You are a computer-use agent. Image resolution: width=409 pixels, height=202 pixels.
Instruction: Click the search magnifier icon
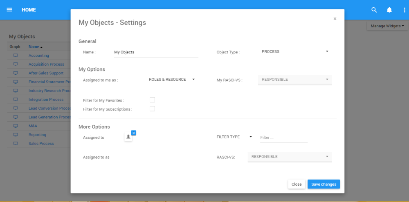click(x=374, y=10)
